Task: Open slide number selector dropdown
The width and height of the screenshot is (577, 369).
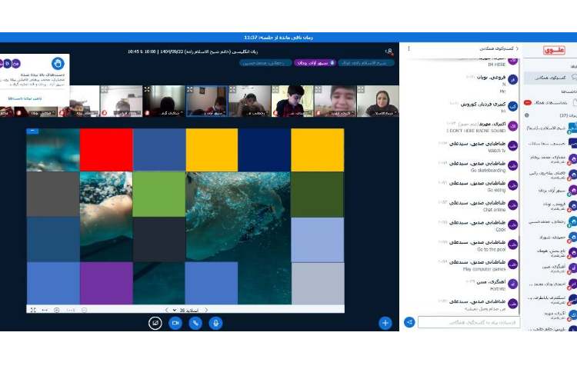Action: [185, 310]
